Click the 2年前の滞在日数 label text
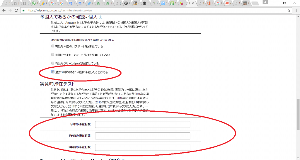 [x=80, y=147]
